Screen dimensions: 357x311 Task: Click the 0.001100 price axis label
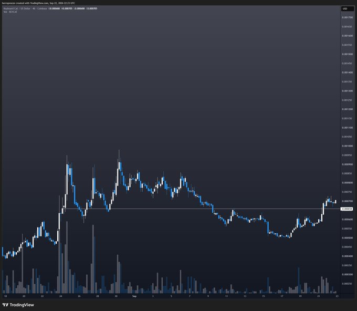(x=347, y=128)
